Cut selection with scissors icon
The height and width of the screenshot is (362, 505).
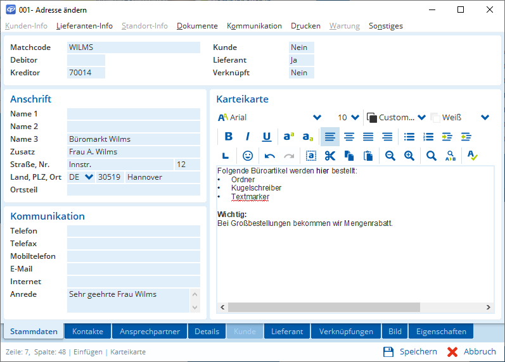tap(329, 156)
